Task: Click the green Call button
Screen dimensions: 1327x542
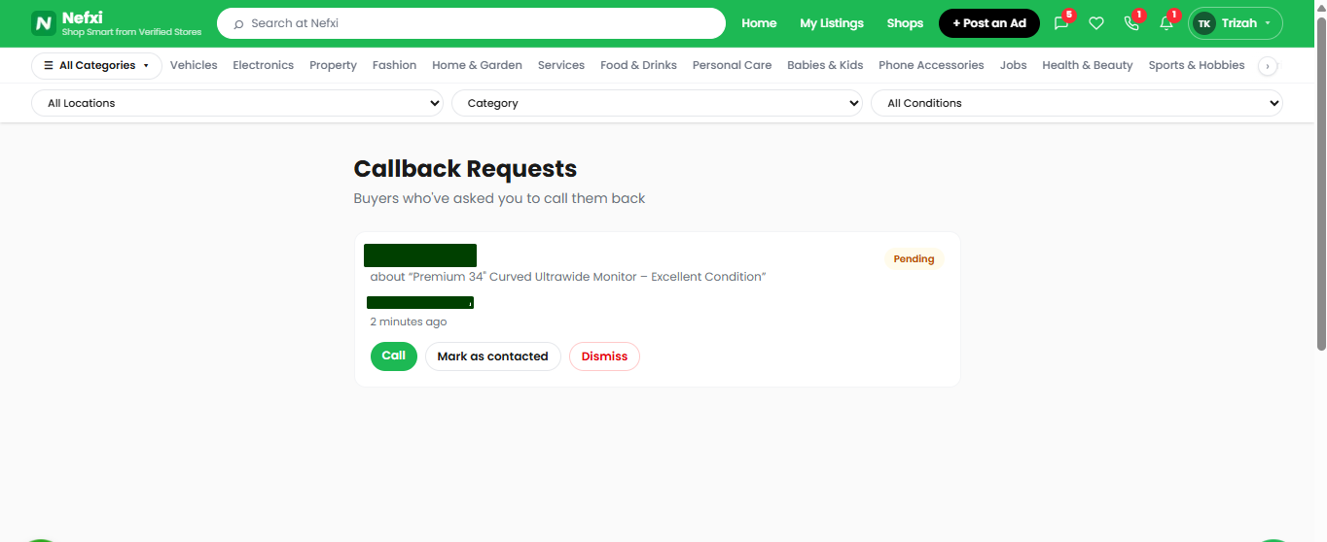Action: click(394, 356)
